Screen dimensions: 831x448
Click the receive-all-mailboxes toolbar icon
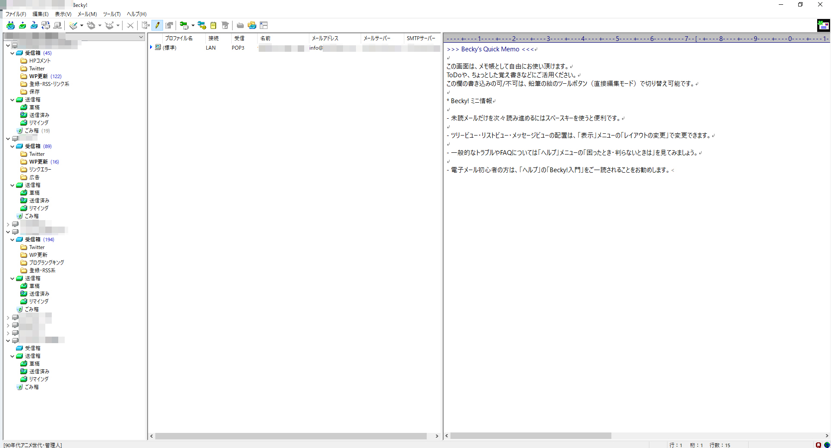tap(11, 25)
